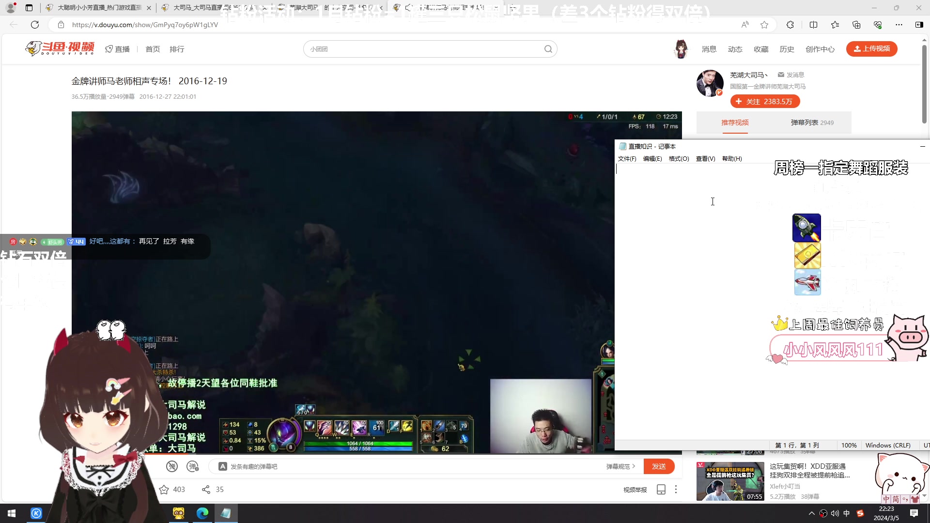Follow 芜湖大司马 with the 关注 button
Viewport: 930px width, 523px height.
pos(765,101)
